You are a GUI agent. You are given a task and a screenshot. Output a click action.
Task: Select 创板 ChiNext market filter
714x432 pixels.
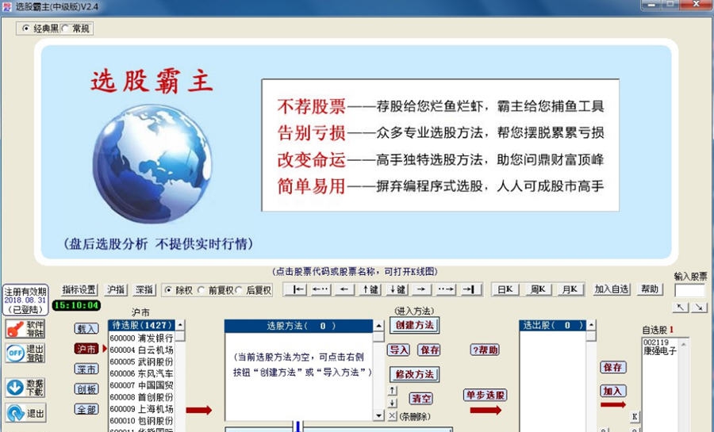[x=86, y=389]
